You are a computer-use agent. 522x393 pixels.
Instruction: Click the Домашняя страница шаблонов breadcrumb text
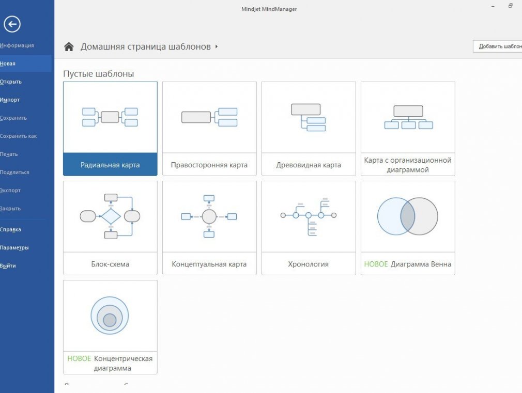point(145,46)
